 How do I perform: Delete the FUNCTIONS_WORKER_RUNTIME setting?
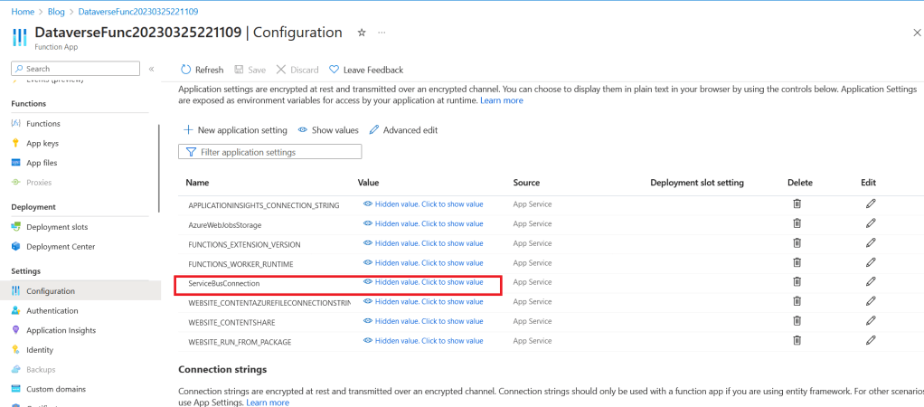tap(797, 262)
